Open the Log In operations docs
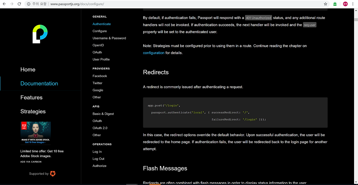Viewport: 358px width, 185px height. 97,152
